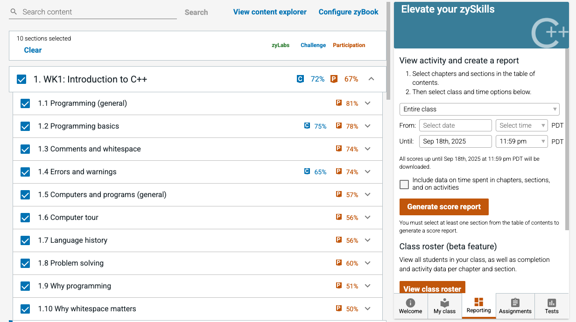The width and height of the screenshot is (576, 322).
Task: Open the Welcome info icon tab
Action: (x=410, y=302)
